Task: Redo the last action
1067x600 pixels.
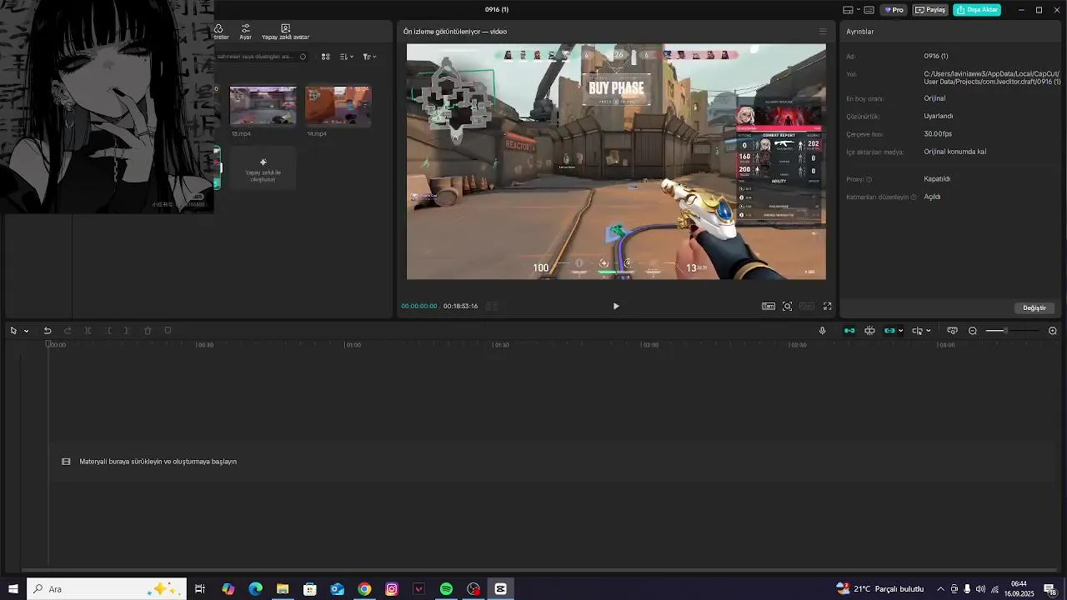Action: coord(68,331)
